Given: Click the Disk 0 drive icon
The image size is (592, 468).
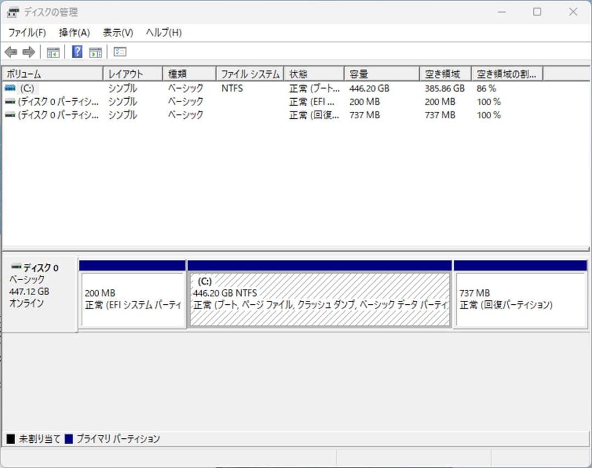Looking at the screenshot, I should click(15, 267).
